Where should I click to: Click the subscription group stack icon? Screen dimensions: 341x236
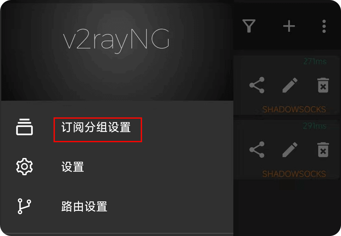click(x=24, y=127)
